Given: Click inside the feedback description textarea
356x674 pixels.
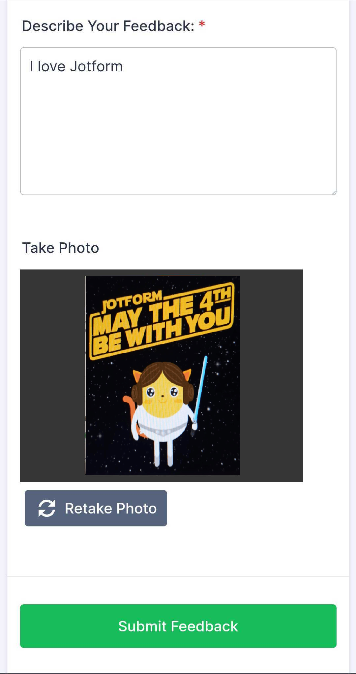Looking at the screenshot, I should click(x=178, y=121).
